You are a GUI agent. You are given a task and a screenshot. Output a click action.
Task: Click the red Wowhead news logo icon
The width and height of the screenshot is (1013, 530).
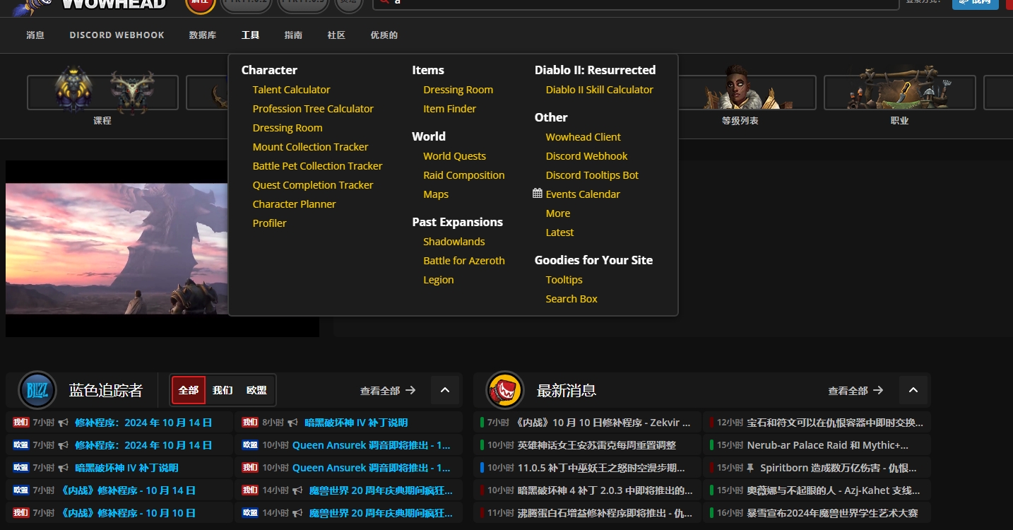[505, 390]
